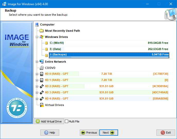The width and height of the screenshot is (177, 139).
Task: Select the Entire Network label
Action: point(55,62)
